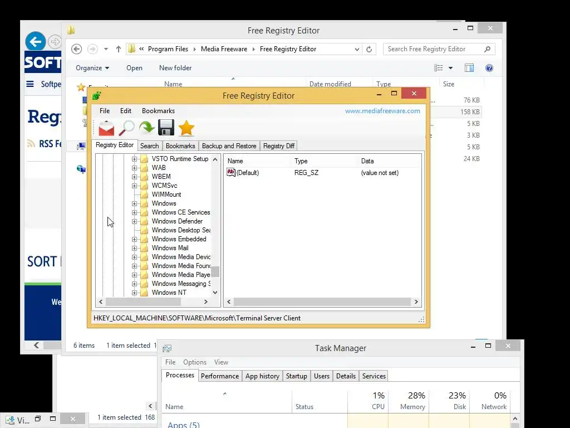Open the view options dropdown arrow
570x428 pixels.
(450, 68)
